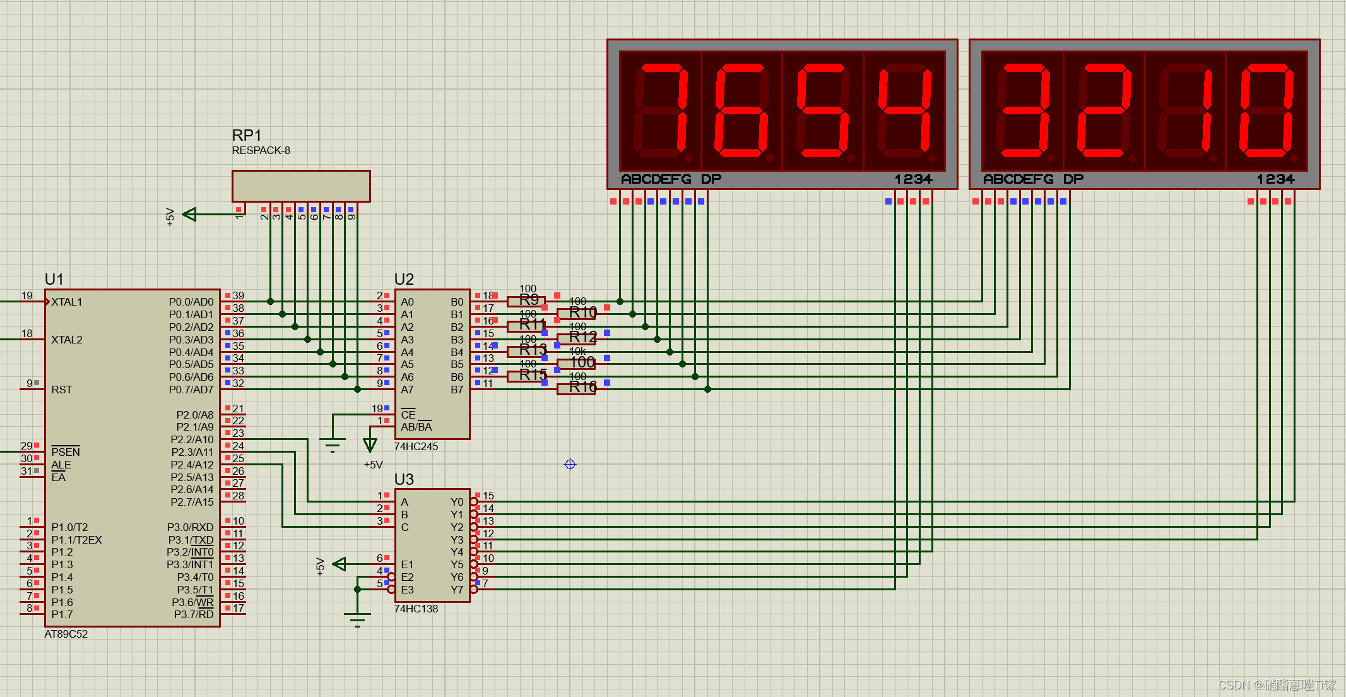Screen dimensions: 1346x697
Task: Click the Y0 output label on U3
Action: [x=457, y=502]
